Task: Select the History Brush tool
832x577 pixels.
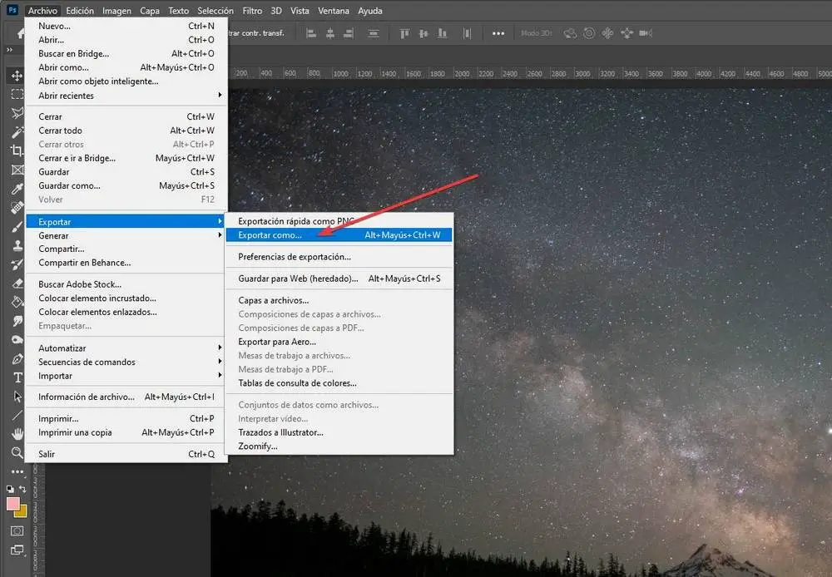Action: (x=17, y=264)
